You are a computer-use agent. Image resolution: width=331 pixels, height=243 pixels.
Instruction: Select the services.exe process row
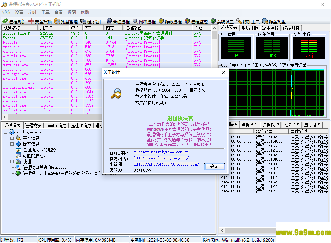[x=107, y=65]
